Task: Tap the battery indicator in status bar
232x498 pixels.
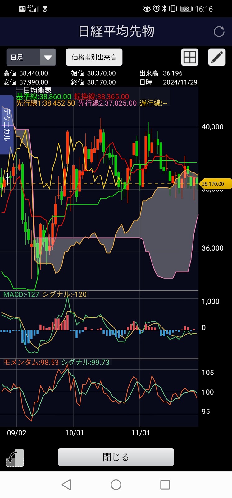Action: 187,9
